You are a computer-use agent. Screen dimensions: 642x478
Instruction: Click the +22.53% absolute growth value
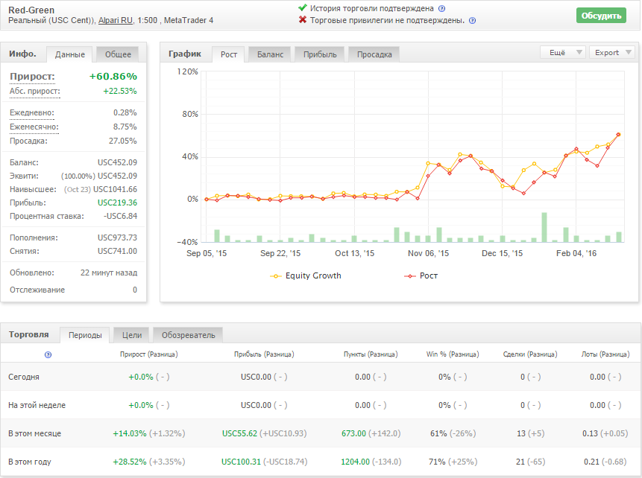(119, 91)
